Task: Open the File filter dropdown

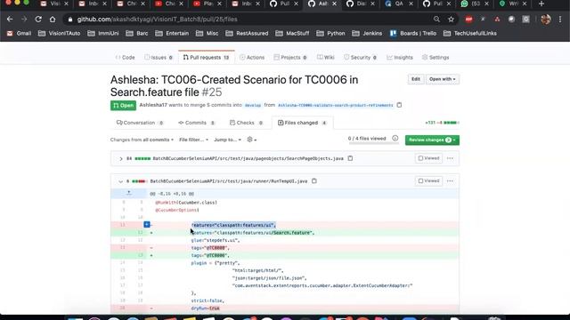Action: (x=194, y=140)
